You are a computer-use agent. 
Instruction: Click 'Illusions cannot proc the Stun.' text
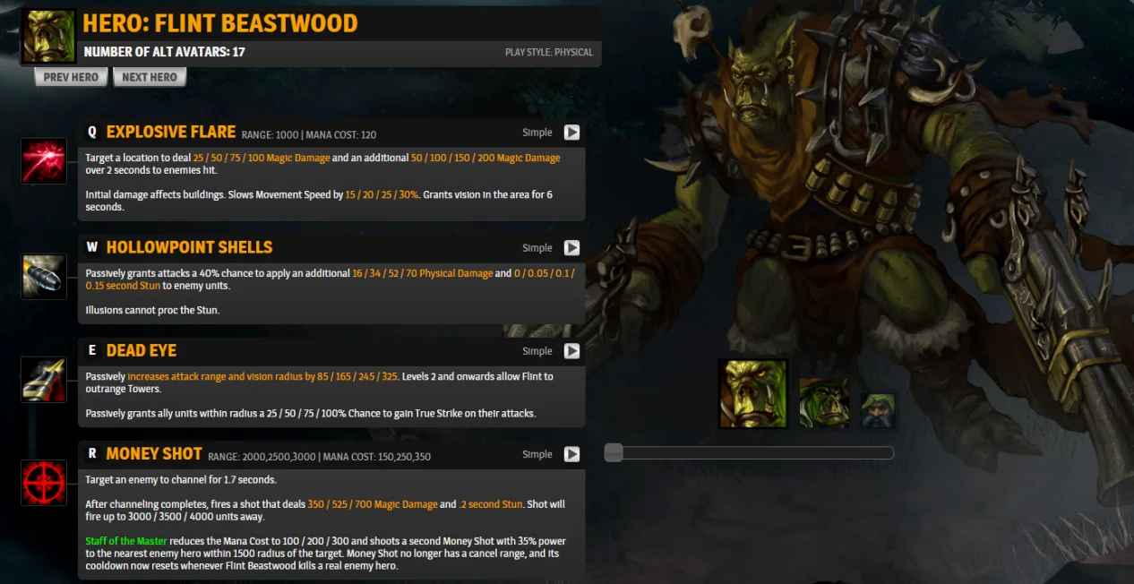152,310
